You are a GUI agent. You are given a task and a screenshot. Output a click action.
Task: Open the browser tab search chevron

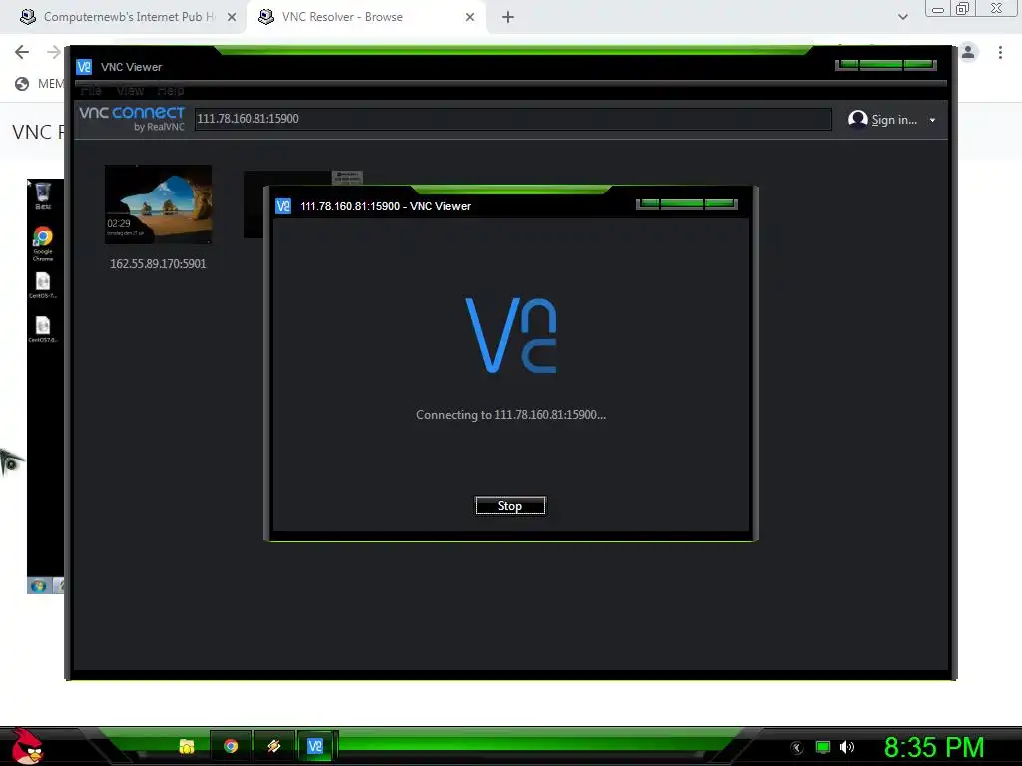tap(902, 17)
